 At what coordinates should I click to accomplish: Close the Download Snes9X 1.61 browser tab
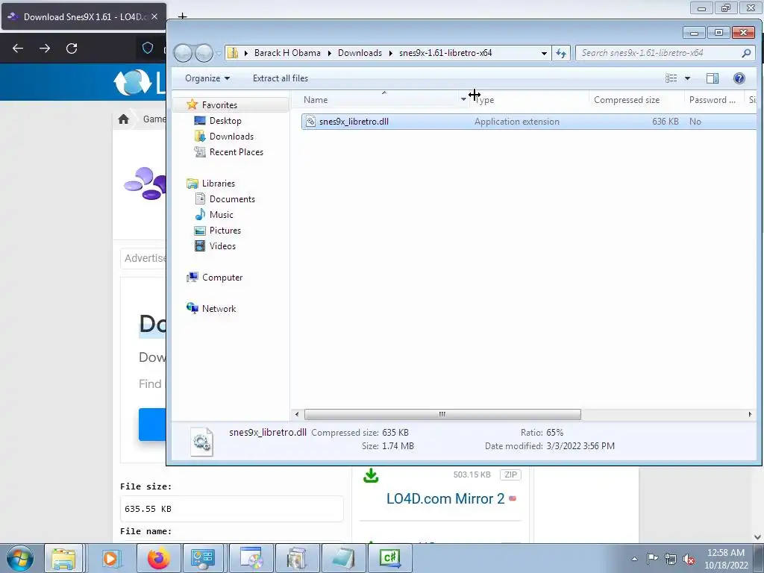point(154,16)
